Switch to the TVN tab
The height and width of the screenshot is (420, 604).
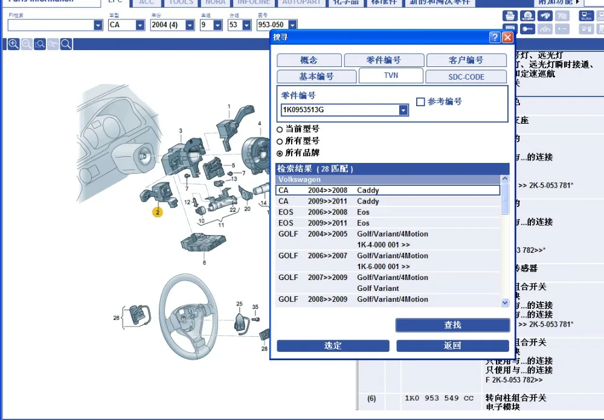tap(391, 75)
